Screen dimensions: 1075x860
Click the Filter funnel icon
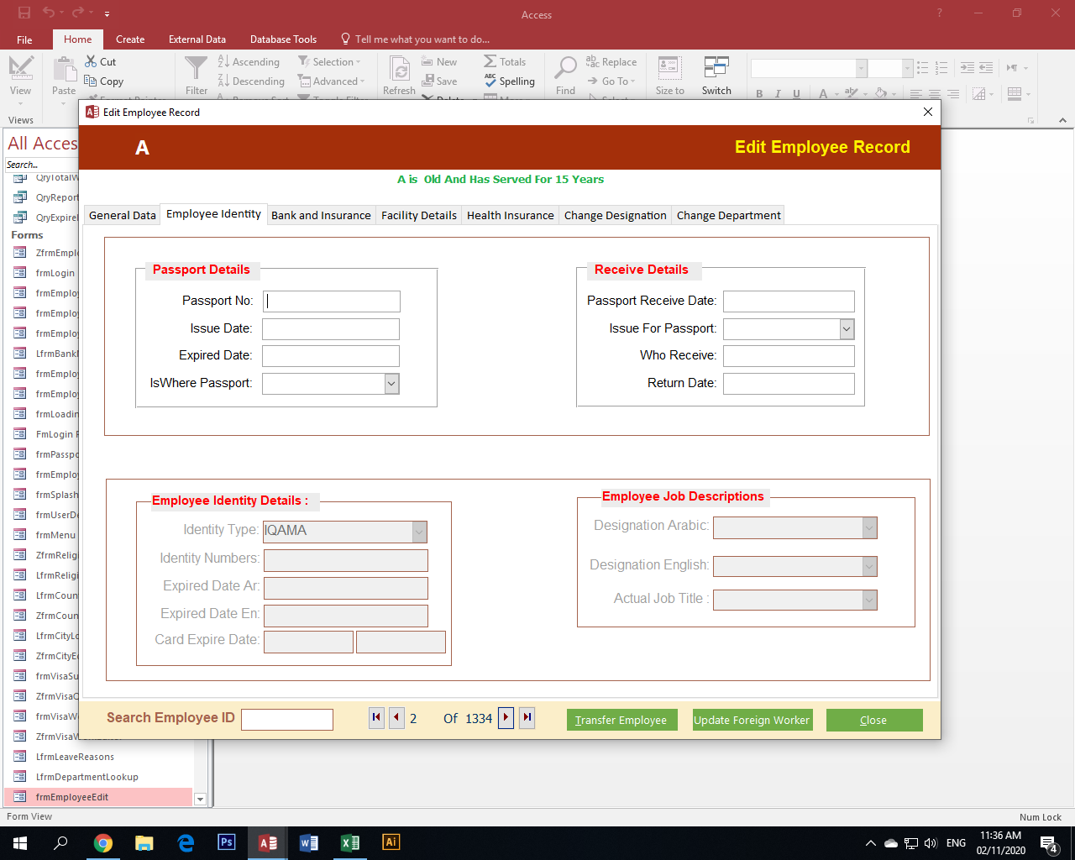point(196,69)
